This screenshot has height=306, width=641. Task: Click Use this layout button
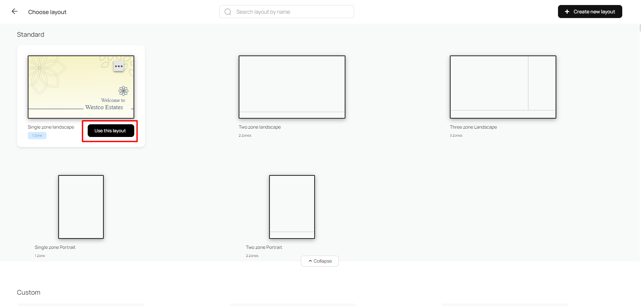click(x=111, y=131)
